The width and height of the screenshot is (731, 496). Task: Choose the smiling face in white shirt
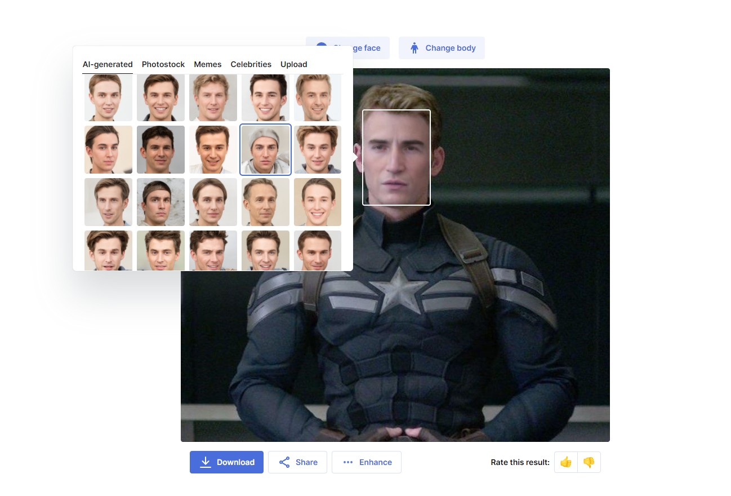[213, 149]
